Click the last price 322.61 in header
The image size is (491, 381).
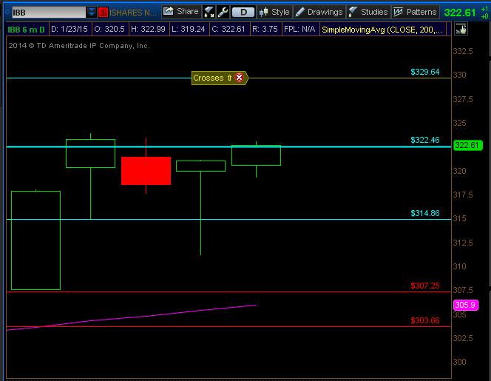[x=460, y=13]
